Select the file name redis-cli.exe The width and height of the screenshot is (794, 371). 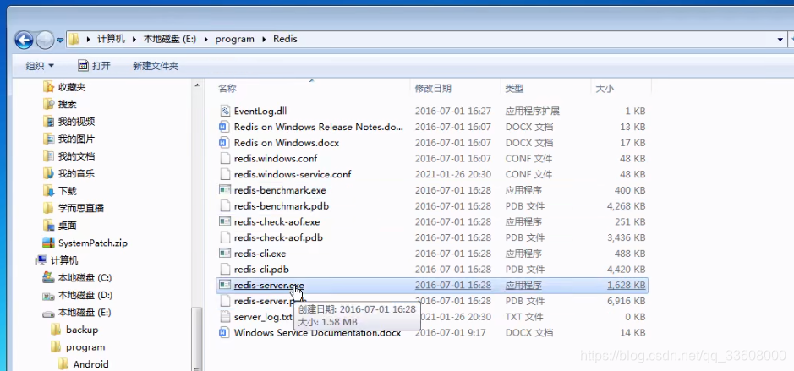(260, 253)
